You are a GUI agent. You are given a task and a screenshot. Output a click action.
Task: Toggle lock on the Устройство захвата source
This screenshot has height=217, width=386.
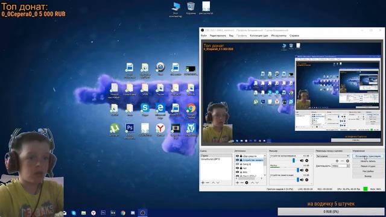[241, 160]
